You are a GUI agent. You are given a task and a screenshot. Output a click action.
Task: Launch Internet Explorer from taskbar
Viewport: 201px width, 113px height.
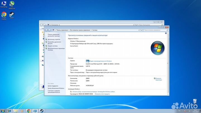[x=9, y=111]
